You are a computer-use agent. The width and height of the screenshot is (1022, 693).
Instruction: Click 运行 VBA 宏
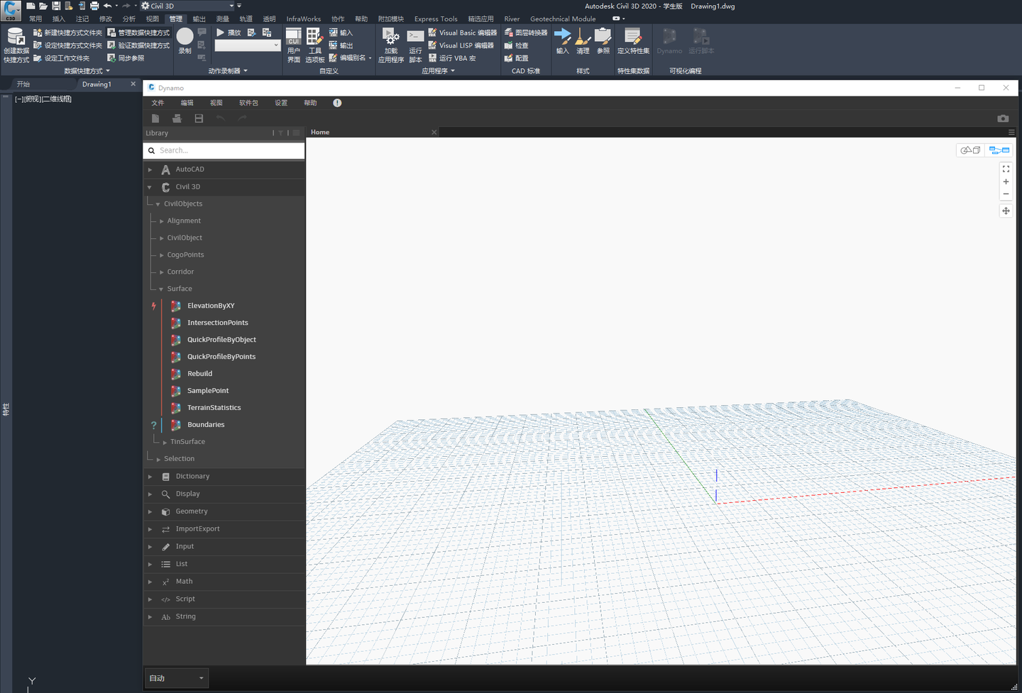pos(452,58)
